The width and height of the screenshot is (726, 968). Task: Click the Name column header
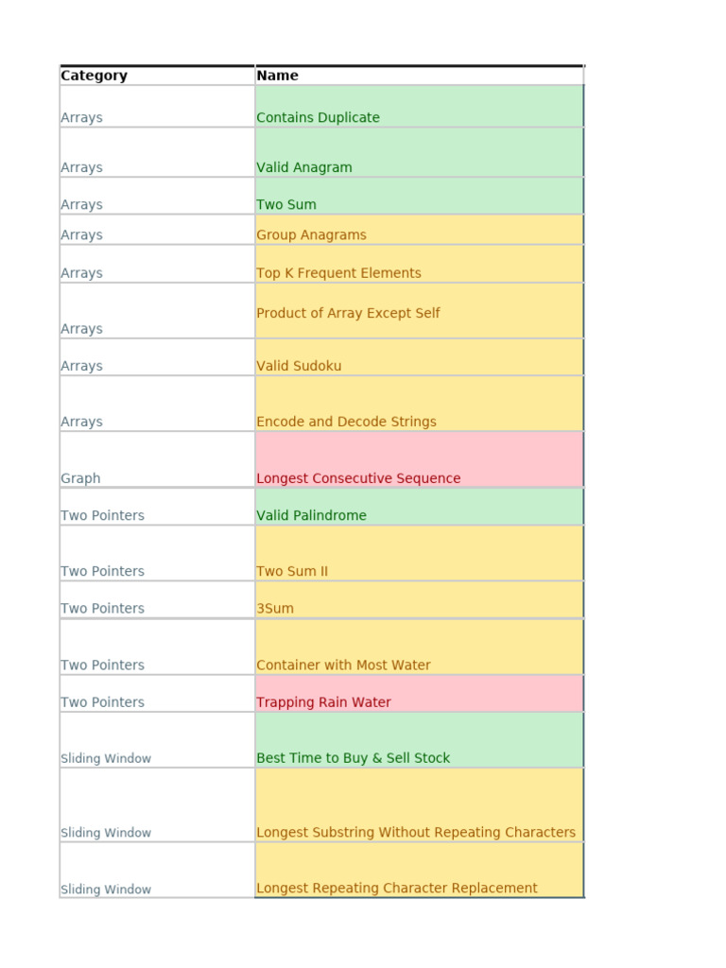pos(278,76)
